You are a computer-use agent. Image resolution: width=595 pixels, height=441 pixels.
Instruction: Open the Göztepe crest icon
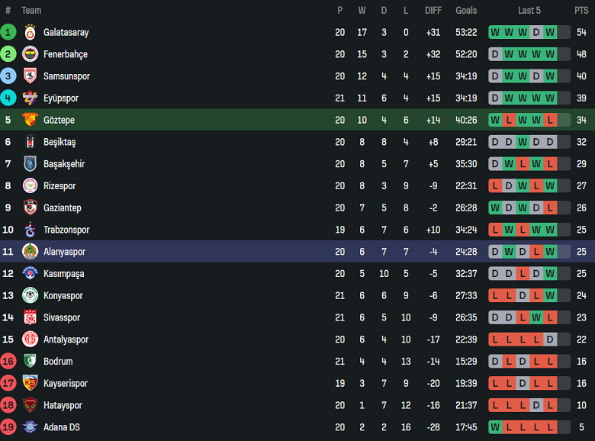pyautogui.click(x=30, y=120)
